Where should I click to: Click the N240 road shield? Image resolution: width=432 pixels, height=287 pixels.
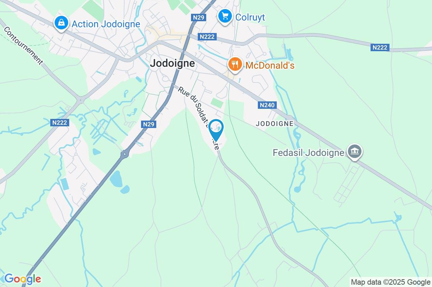pyautogui.click(x=267, y=105)
